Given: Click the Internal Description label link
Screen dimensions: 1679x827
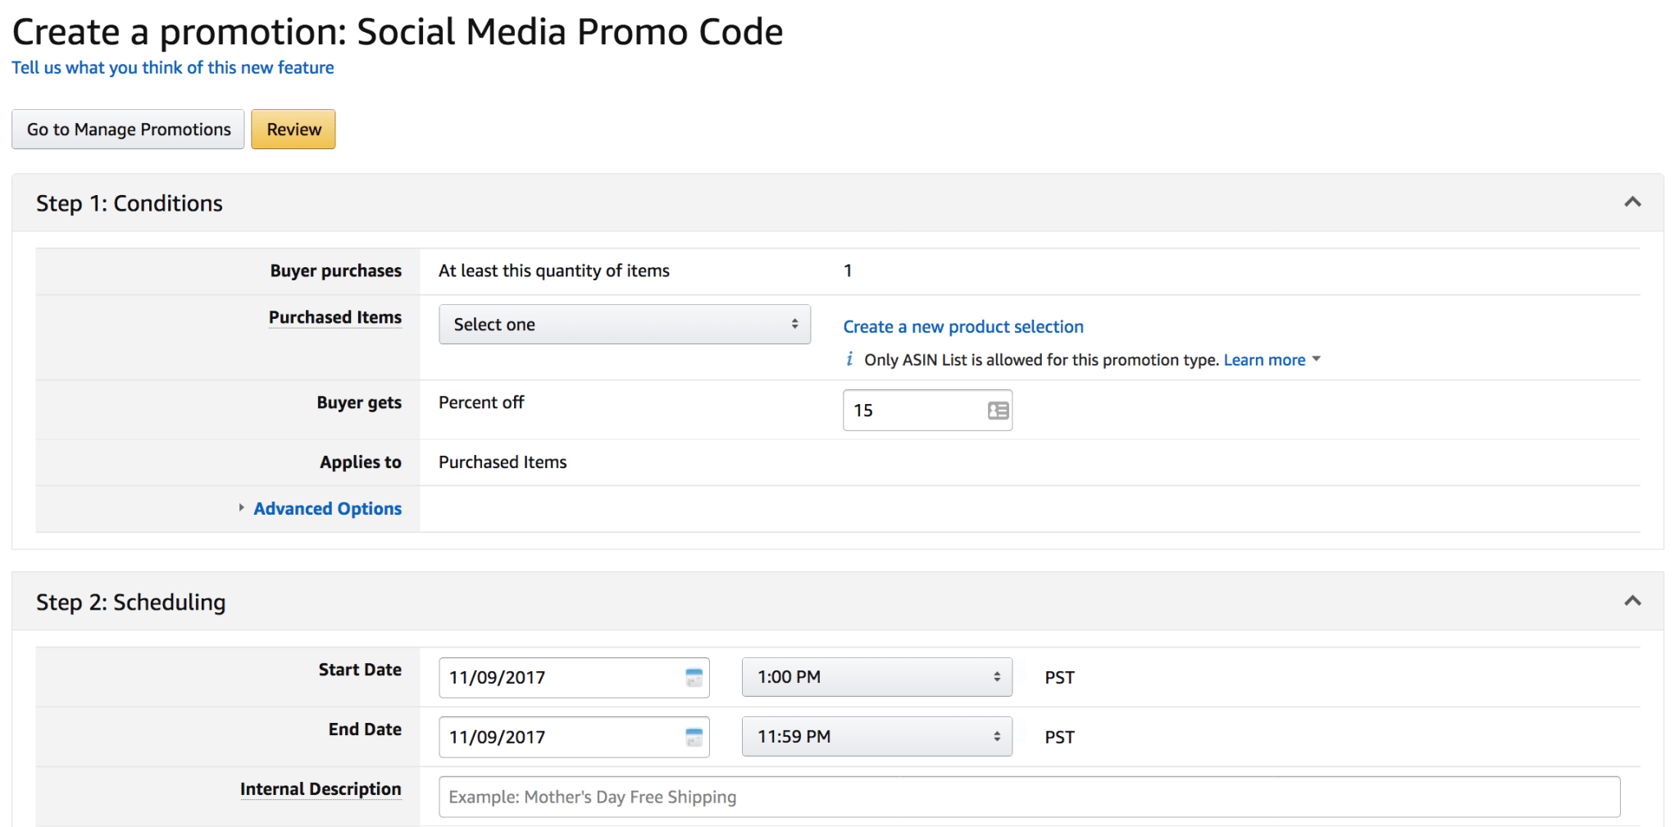Looking at the screenshot, I should point(321,788).
